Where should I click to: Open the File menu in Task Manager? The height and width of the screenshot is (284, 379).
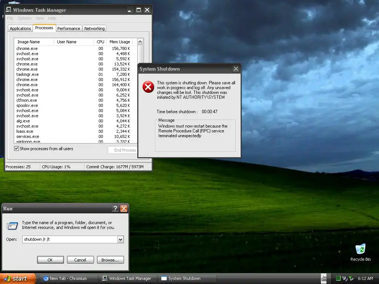tap(10, 18)
